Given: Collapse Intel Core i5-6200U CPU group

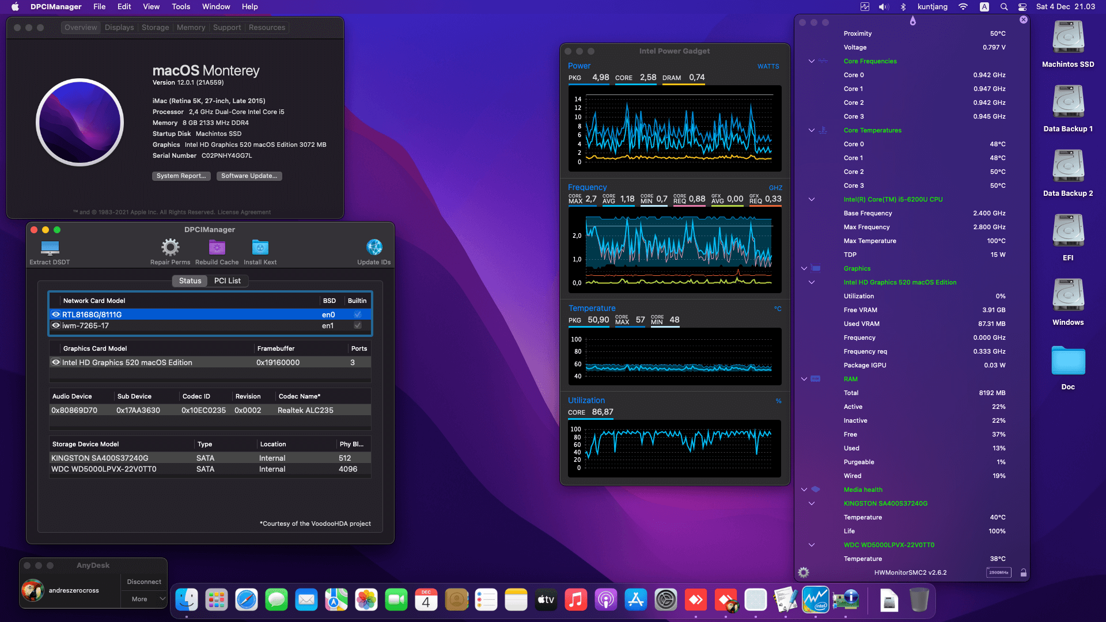Looking at the screenshot, I should (x=812, y=199).
